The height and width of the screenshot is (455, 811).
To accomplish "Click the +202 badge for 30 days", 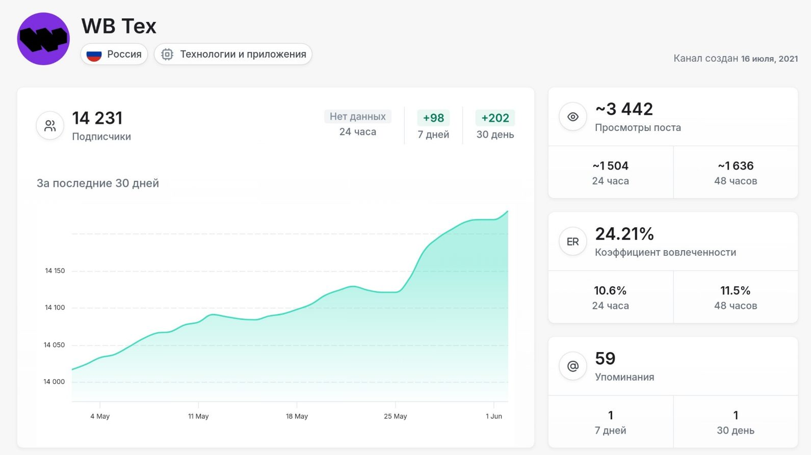I will 495,118.
